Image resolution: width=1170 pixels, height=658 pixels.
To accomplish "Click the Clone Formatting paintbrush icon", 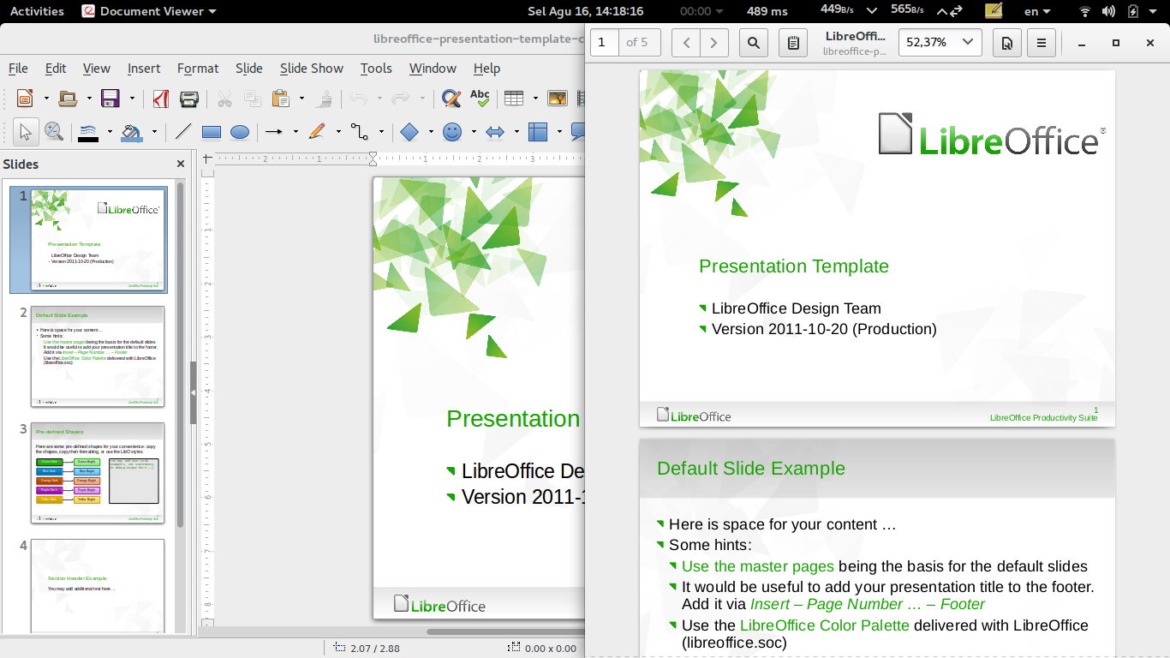I will (x=325, y=99).
